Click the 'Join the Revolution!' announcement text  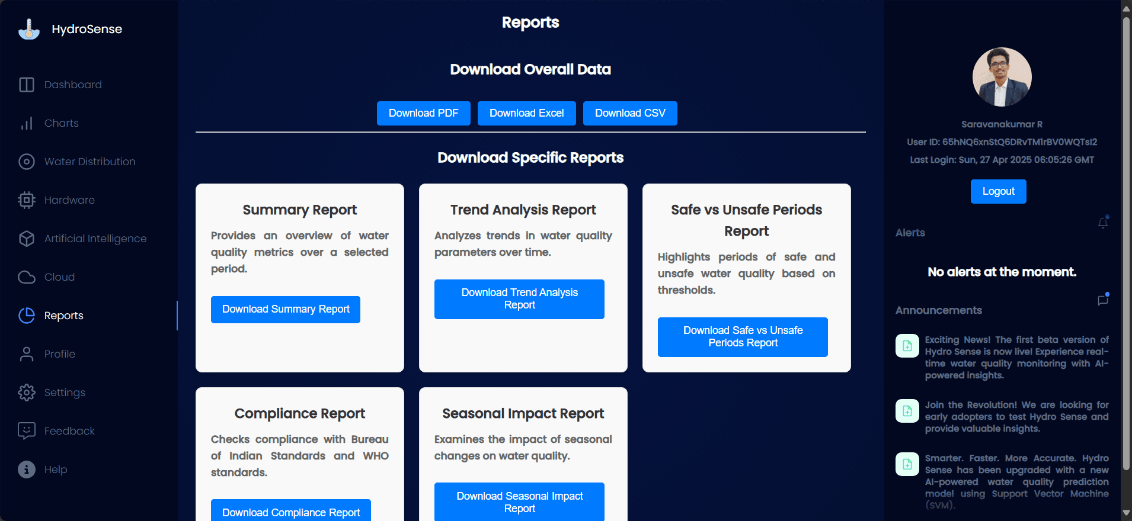[1017, 417]
